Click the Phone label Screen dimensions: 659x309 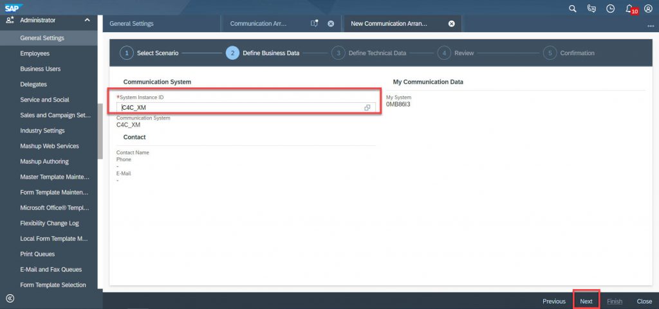(124, 159)
